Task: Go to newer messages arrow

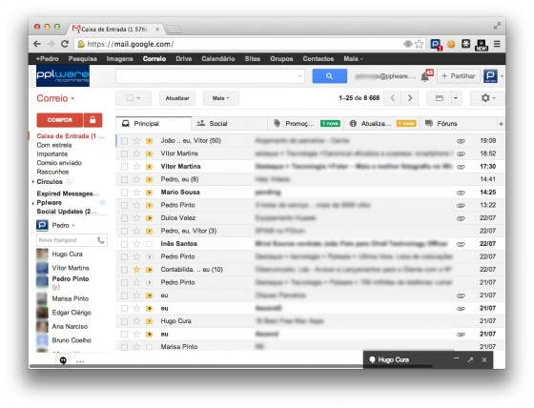Action: click(392, 98)
